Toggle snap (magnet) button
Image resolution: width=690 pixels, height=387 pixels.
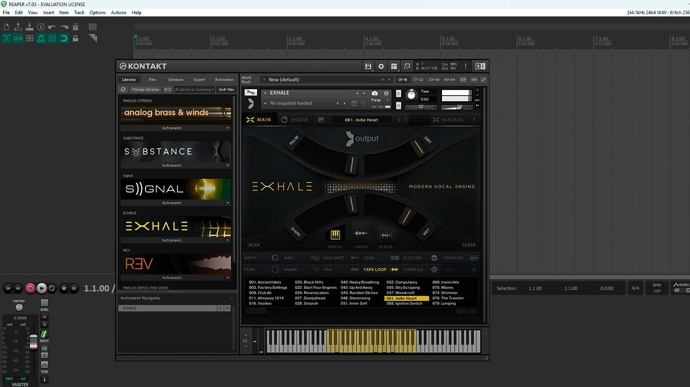64,38
